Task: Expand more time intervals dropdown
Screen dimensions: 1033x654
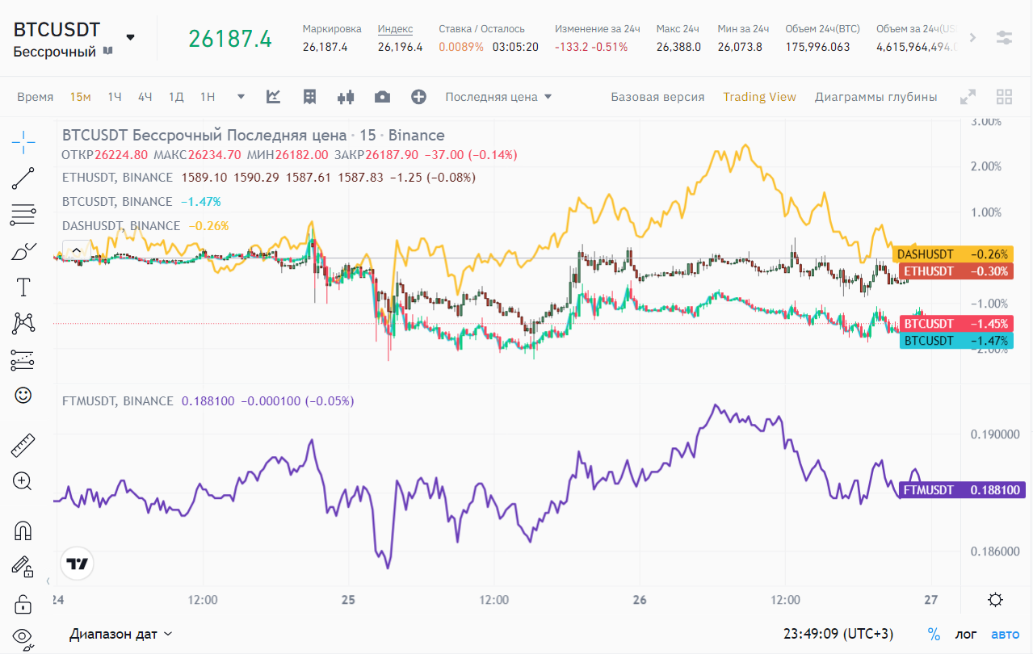Action: coord(241,97)
